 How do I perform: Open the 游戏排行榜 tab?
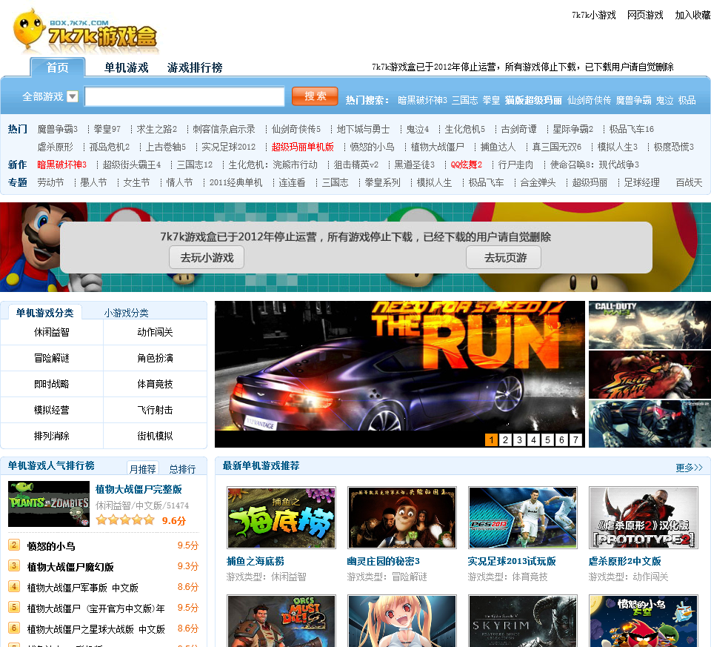pos(195,67)
